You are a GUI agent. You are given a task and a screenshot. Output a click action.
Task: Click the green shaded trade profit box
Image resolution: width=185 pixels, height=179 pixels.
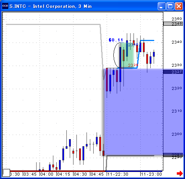pyautogui.click(x=127, y=55)
